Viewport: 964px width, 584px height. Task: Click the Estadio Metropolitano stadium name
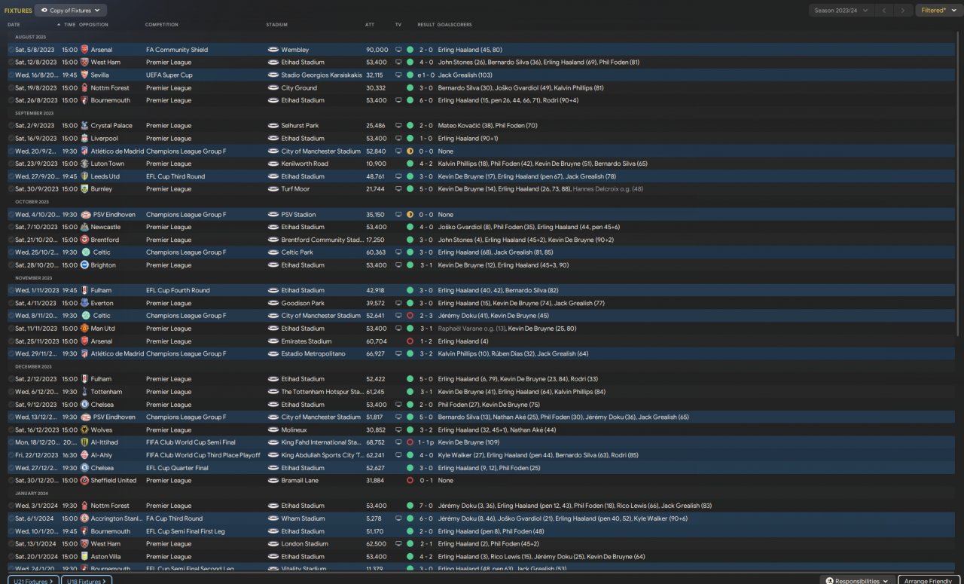(x=313, y=353)
